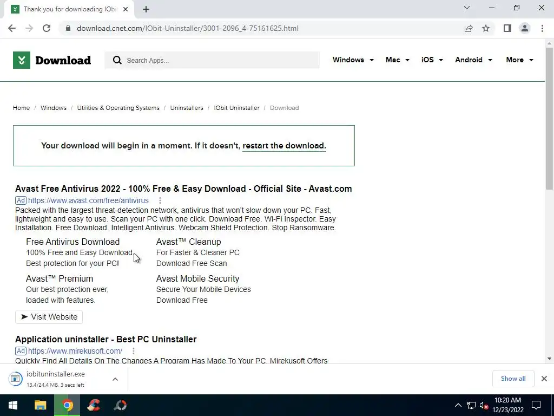Open the options dots beside Avast ad URL
Image resolution: width=554 pixels, height=416 pixels.
point(160,200)
